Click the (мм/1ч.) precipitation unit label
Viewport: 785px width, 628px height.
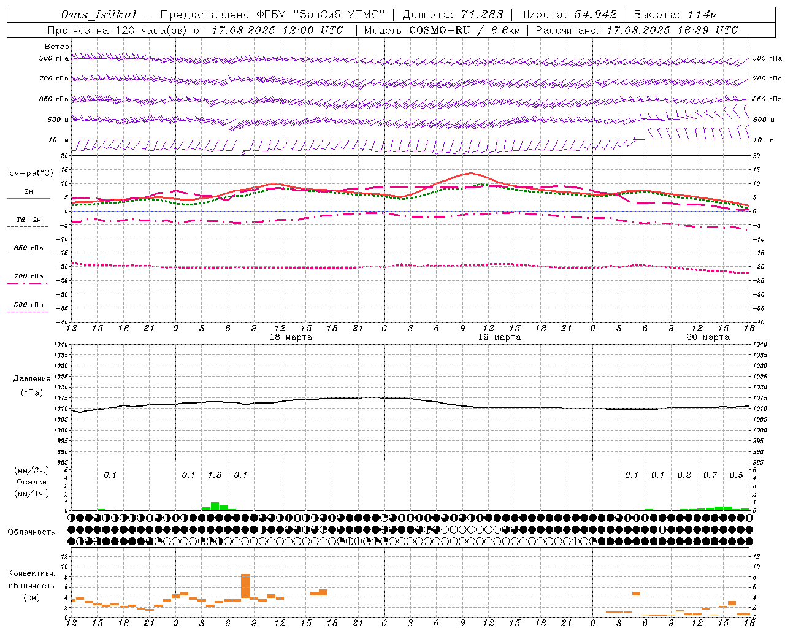[32, 494]
